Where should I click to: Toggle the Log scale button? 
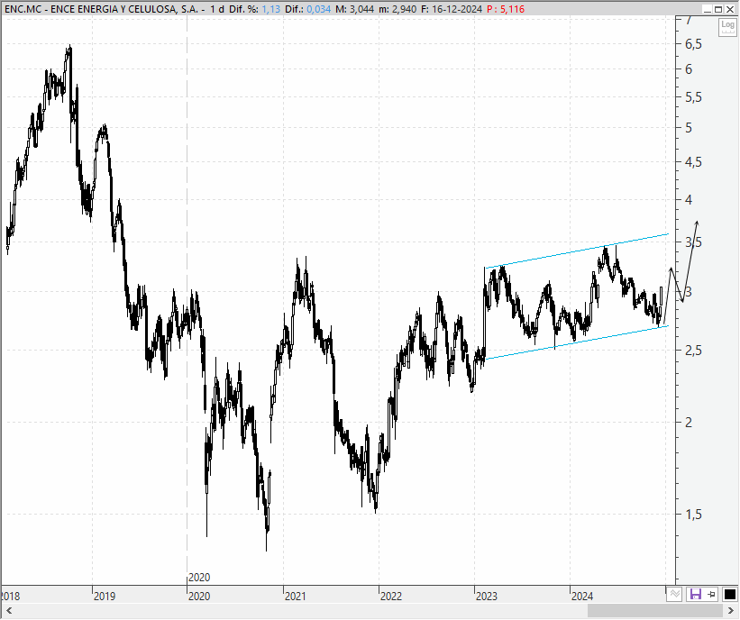click(x=727, y=27)
